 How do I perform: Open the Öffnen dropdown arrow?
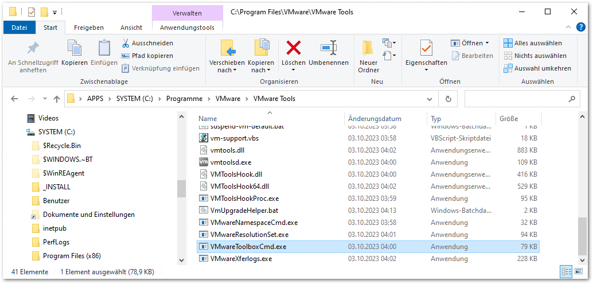coord(487,43)
